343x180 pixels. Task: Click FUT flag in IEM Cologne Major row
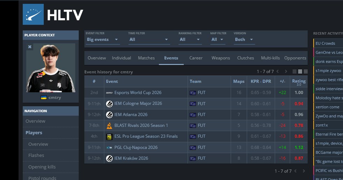(193, 104)
